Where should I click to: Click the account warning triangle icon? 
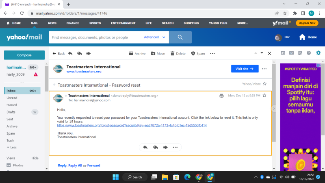pos(36,74)
